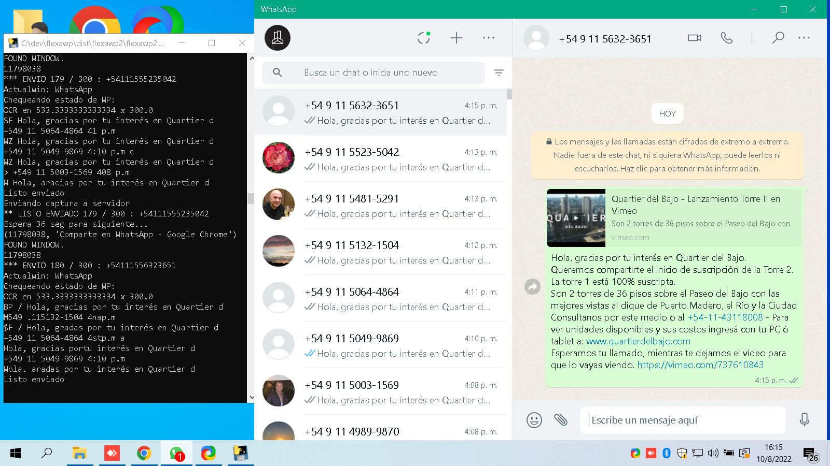The image size is (830, 466).
Task: Click the contact number in conversation header
Action: click(x=605, y=39)
